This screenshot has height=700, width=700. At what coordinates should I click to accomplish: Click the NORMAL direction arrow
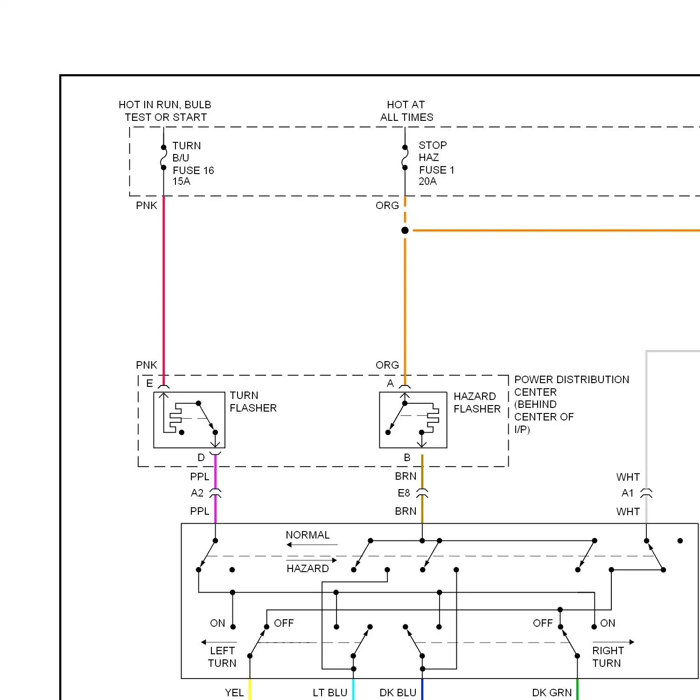(x=312, y=545)
